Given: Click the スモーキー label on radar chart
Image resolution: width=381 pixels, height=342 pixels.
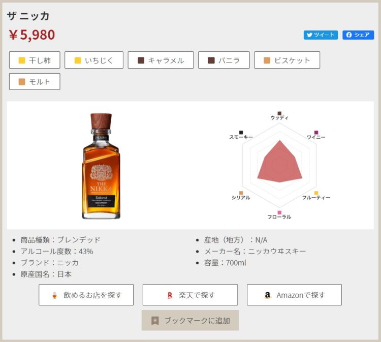Looking at the screenshot, I should tap(241, 137).
